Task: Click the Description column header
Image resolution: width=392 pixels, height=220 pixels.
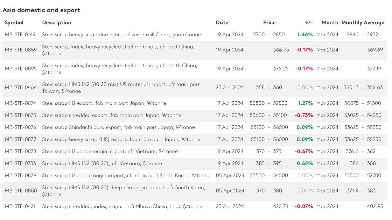Action: click(57, 23)
